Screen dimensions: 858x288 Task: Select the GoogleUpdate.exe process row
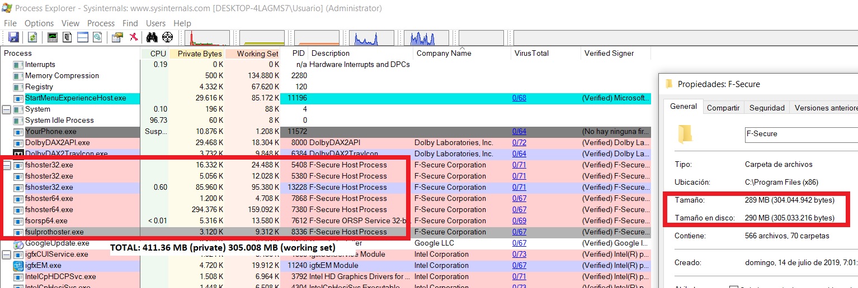tap(326, 243)
